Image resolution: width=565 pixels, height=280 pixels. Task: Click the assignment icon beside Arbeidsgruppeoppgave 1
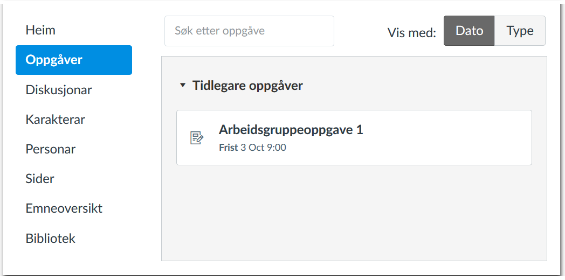197,138
